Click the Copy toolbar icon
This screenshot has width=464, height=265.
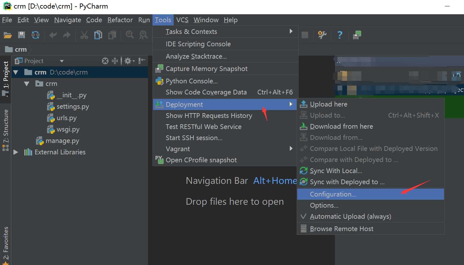click(98, 35)
